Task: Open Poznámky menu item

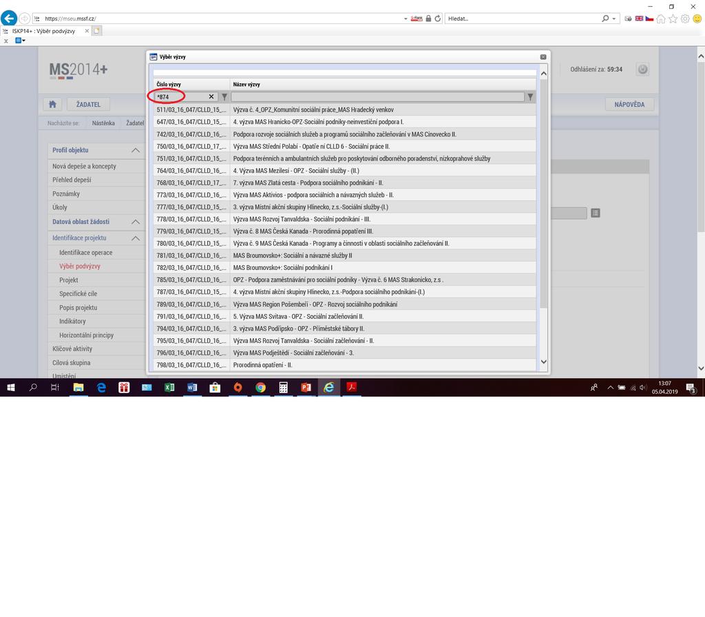Action: [x=66, y=194]
